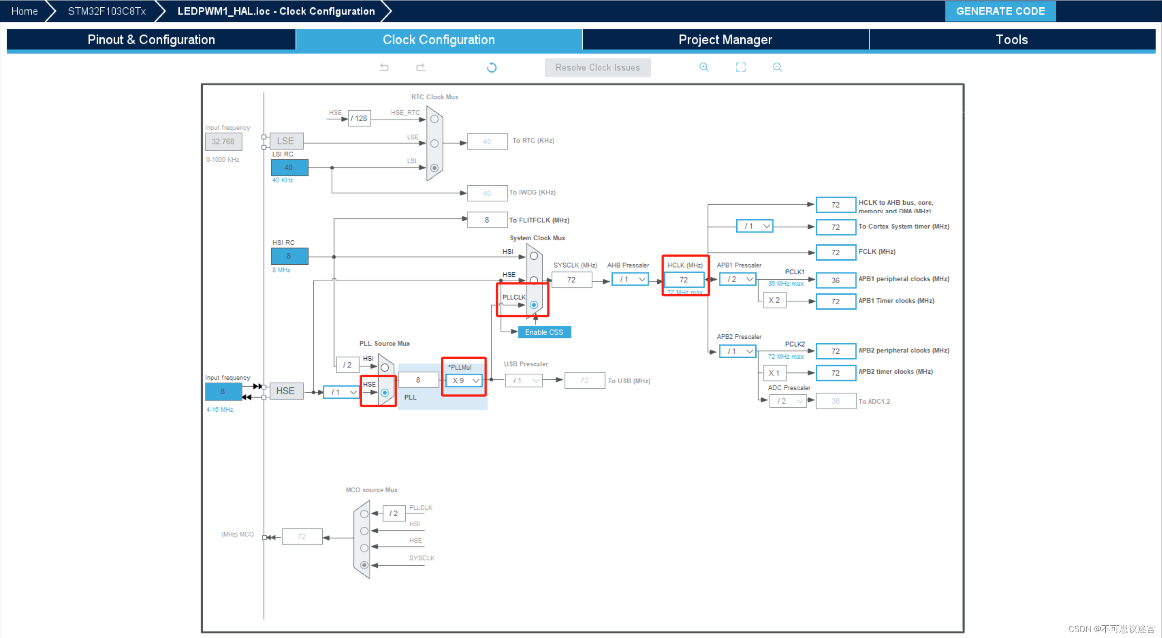Select HSI in System Clock Mux
The width and height of the screenshot is (1162, 638).
tap(534, 256)
